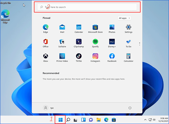Launch the Office app
Screen dimensions: 169x124
46,43
